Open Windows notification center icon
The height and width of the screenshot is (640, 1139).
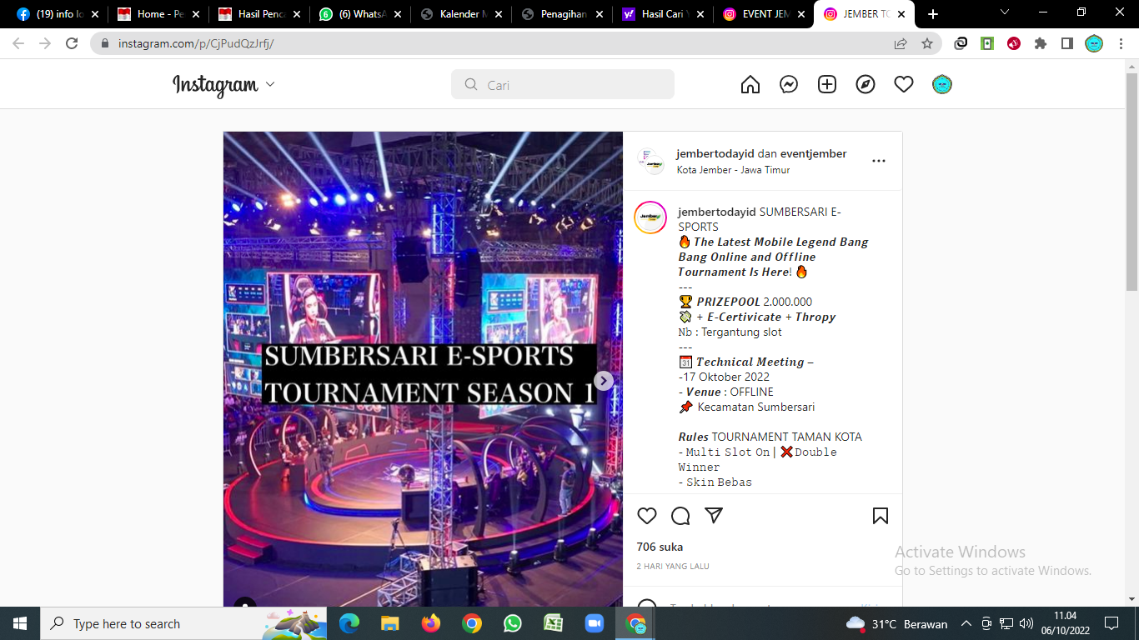tap(1111, 623)
